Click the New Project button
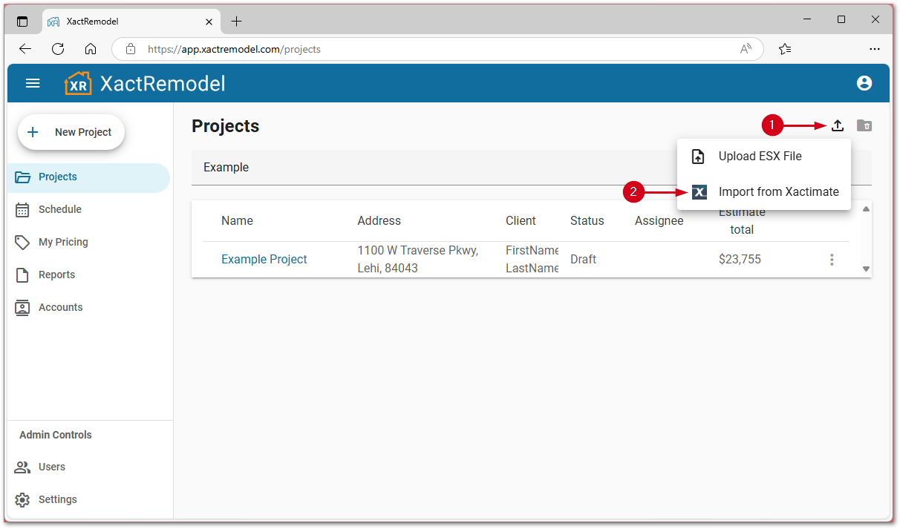900x529 pixels. click(71, 132)
